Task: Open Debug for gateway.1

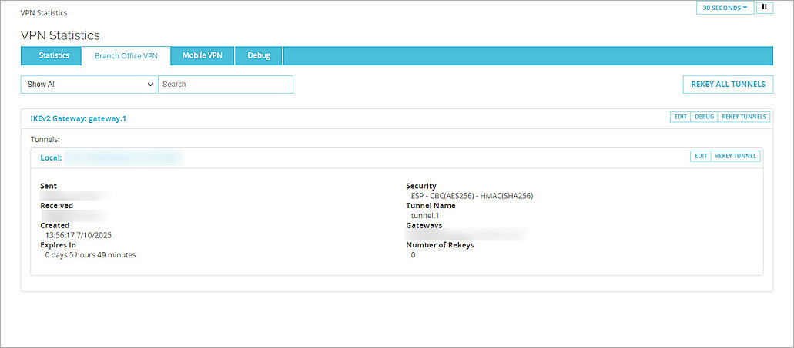Action: tap(705, 117)
